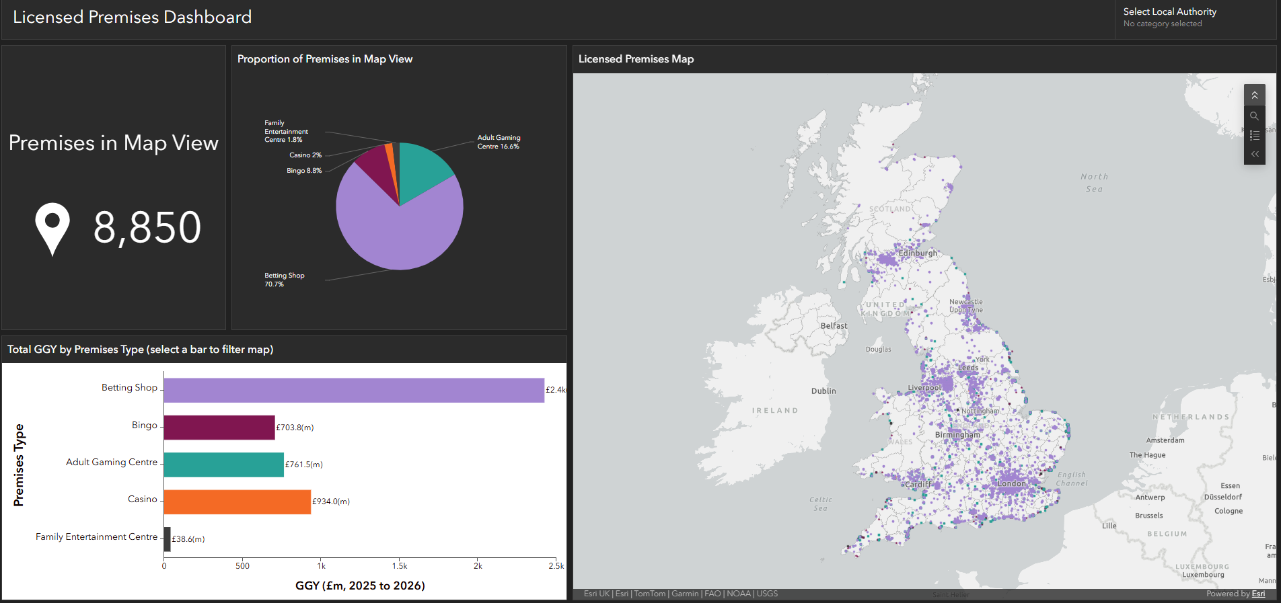The height and width of the screenshot is (603, 1281).
Task: Click the 'Casino 2%' pie label
Action: pyautogui.click(x=305, y=155)
